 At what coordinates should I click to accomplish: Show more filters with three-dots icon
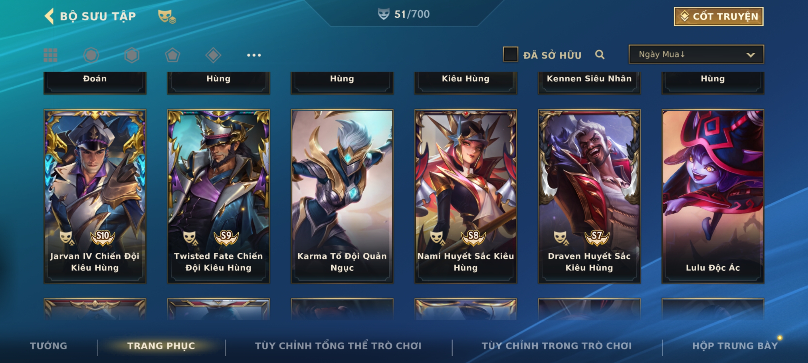point(254,55)
